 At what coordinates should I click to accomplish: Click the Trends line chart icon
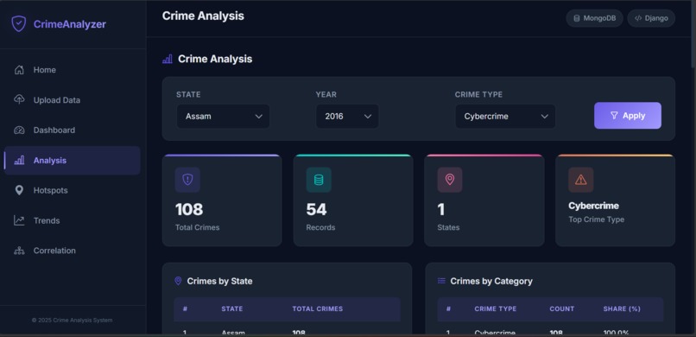[19, 220]
